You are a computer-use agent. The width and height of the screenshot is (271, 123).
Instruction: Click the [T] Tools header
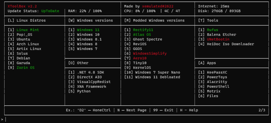click(x=208, y=20)
